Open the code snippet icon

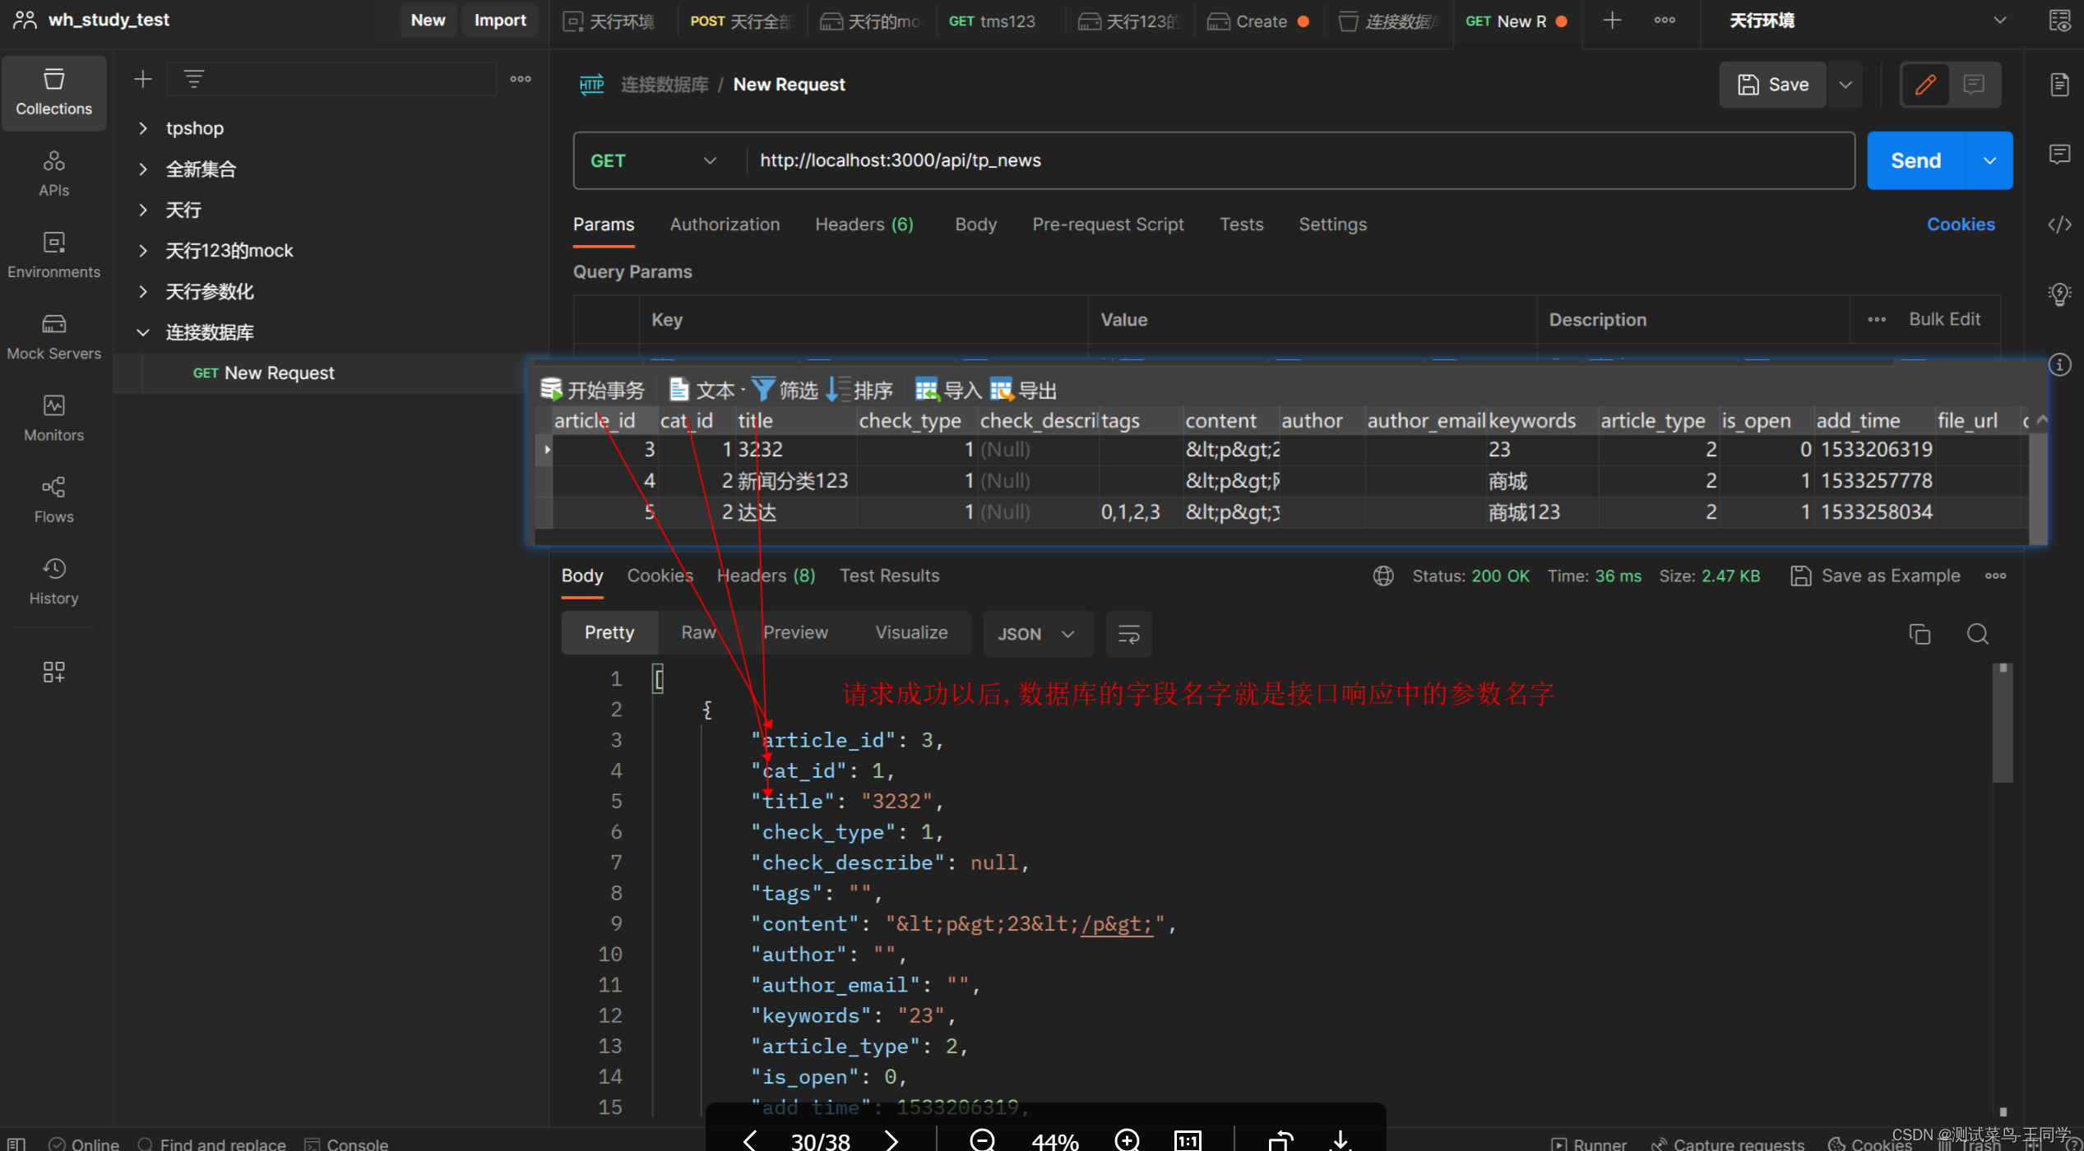coord(2059,224)
